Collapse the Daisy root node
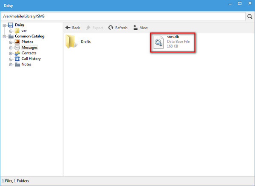 (4, 25)
